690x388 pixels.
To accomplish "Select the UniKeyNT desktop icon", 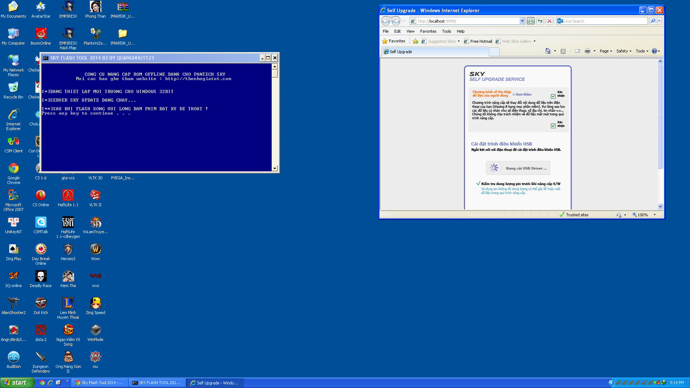I will [14, 225].
